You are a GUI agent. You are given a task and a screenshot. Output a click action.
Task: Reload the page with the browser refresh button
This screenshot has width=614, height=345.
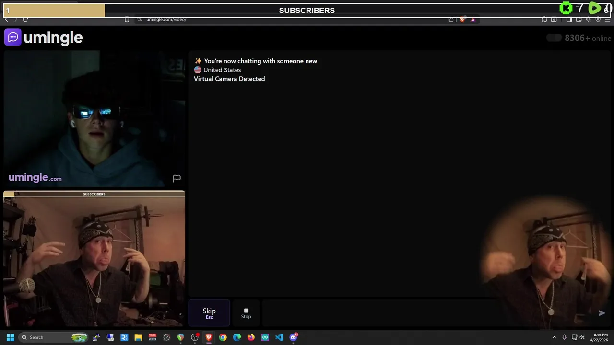[25, 19]
